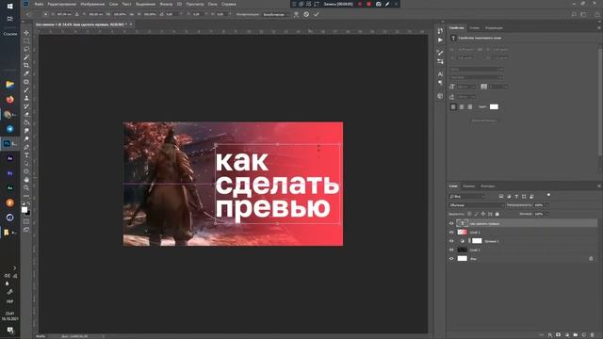
Task: Select the Horizontal Type tool
Action: [26, 154]
